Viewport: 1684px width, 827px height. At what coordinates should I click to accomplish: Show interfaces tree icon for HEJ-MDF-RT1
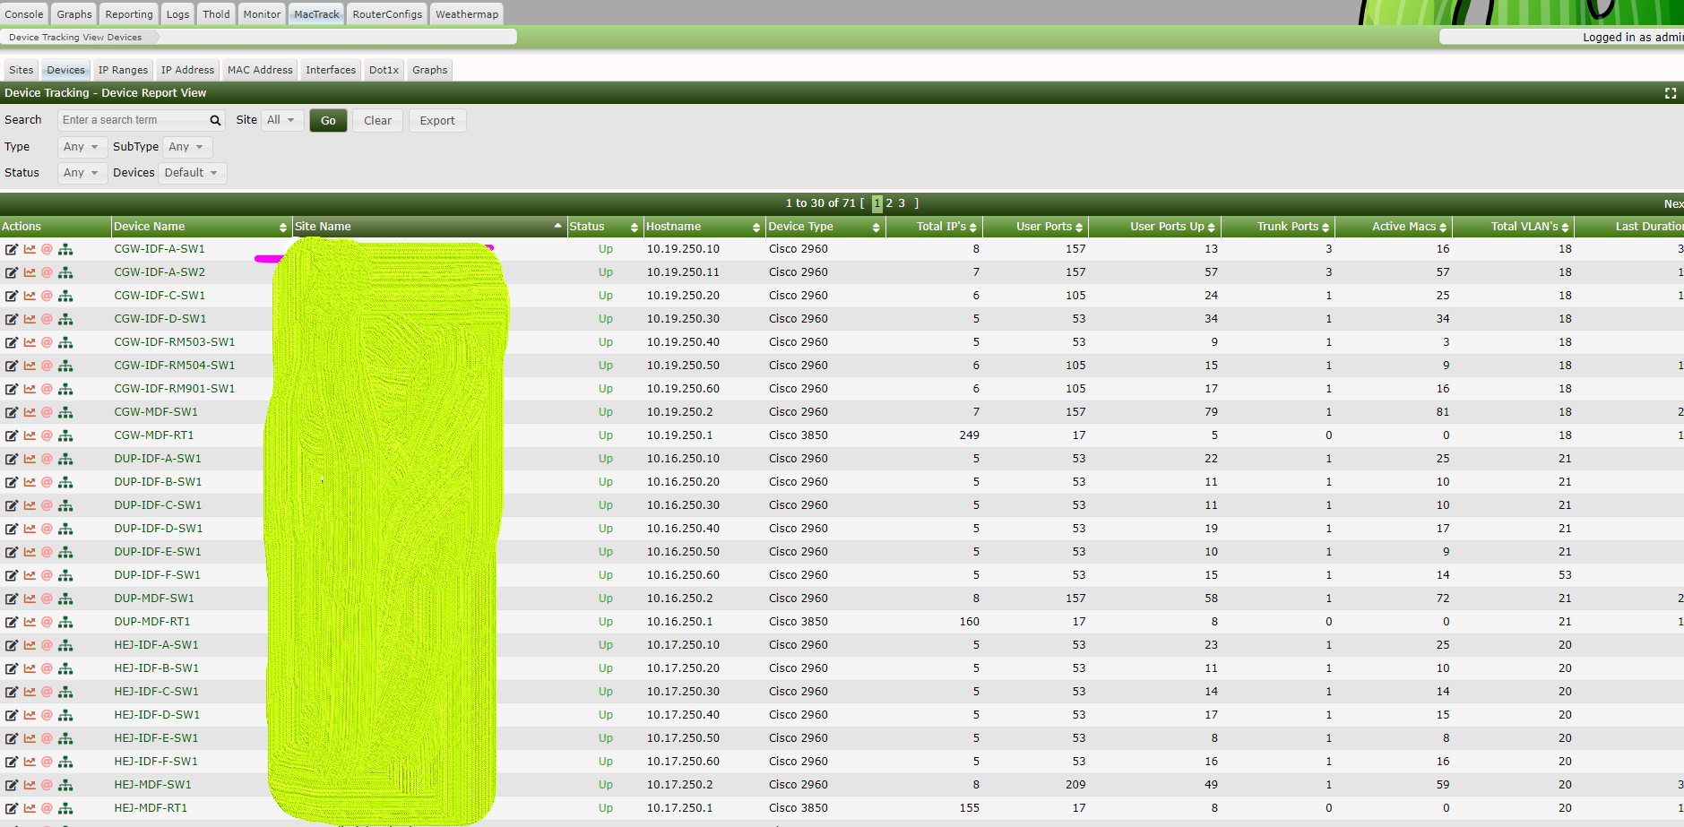pos(65,808)
